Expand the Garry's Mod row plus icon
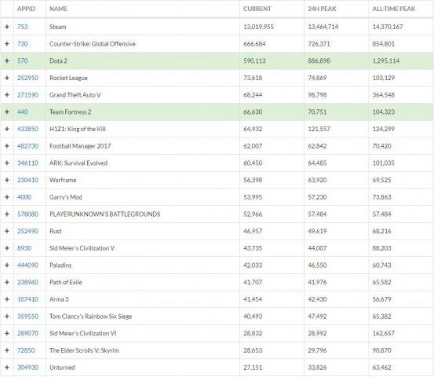434x377 pixels. (x=7, y=197)
